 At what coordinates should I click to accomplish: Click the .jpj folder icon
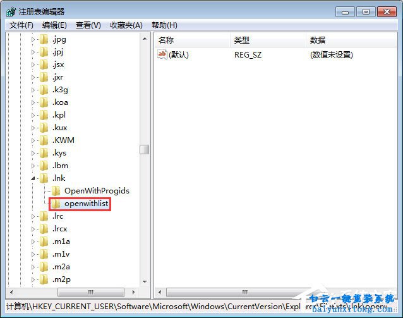[44, 52]
